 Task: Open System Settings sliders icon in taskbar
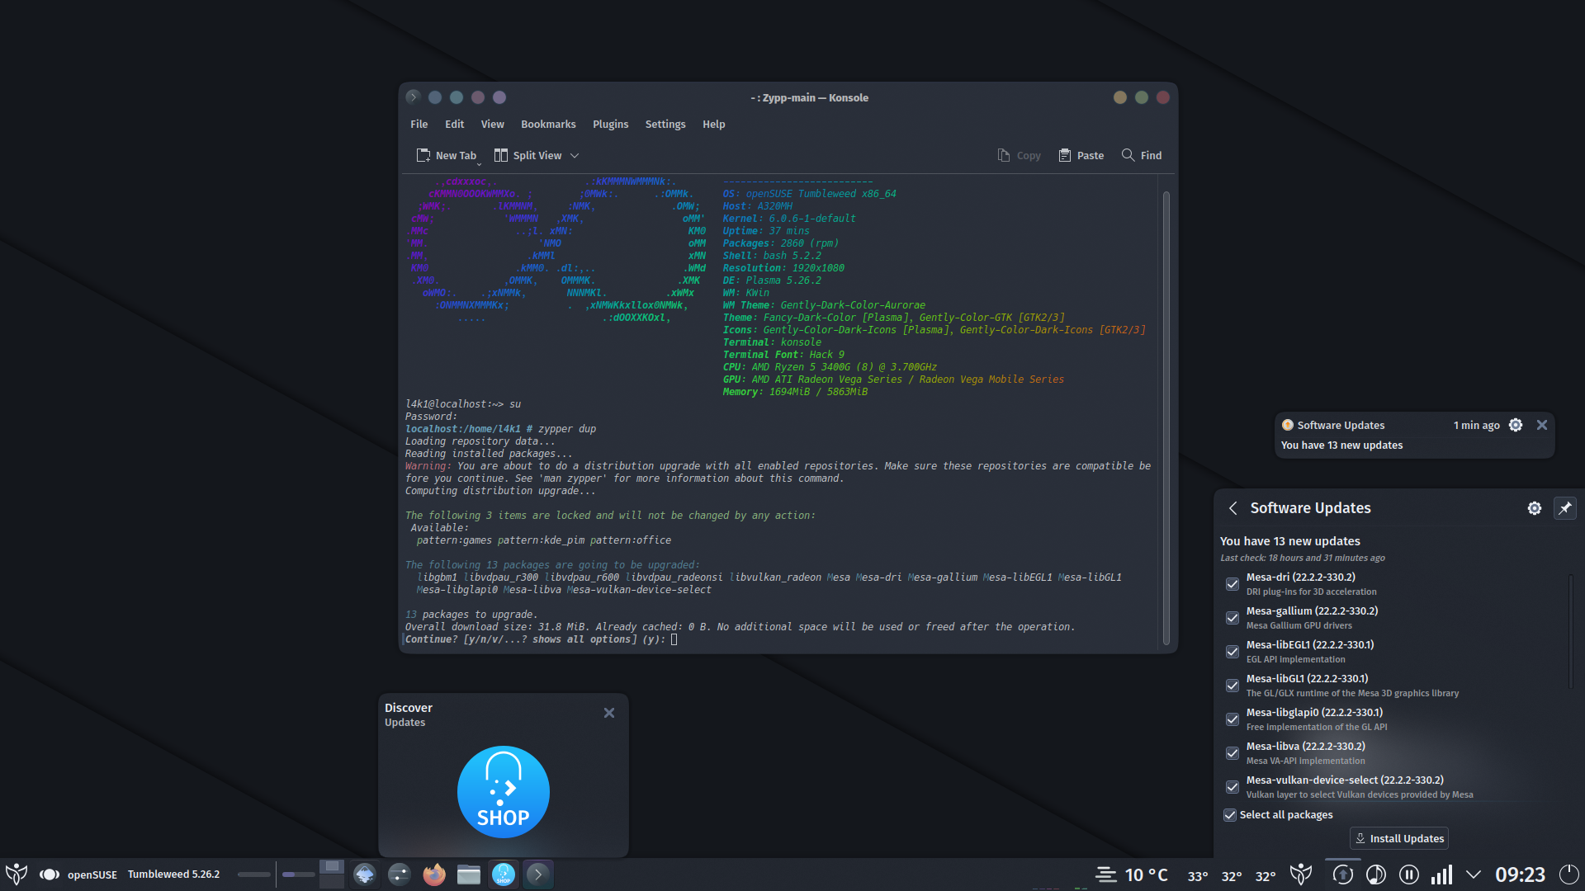[x=400, y=874]
